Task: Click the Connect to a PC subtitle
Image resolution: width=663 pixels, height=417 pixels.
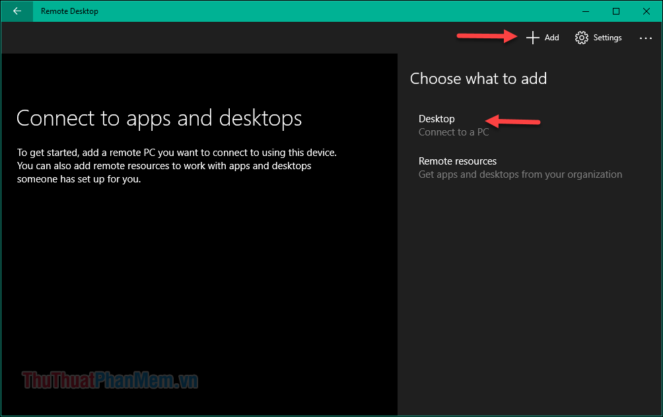Action: coord(454,132)
